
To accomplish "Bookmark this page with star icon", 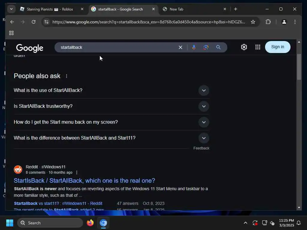I will [253, 22].
